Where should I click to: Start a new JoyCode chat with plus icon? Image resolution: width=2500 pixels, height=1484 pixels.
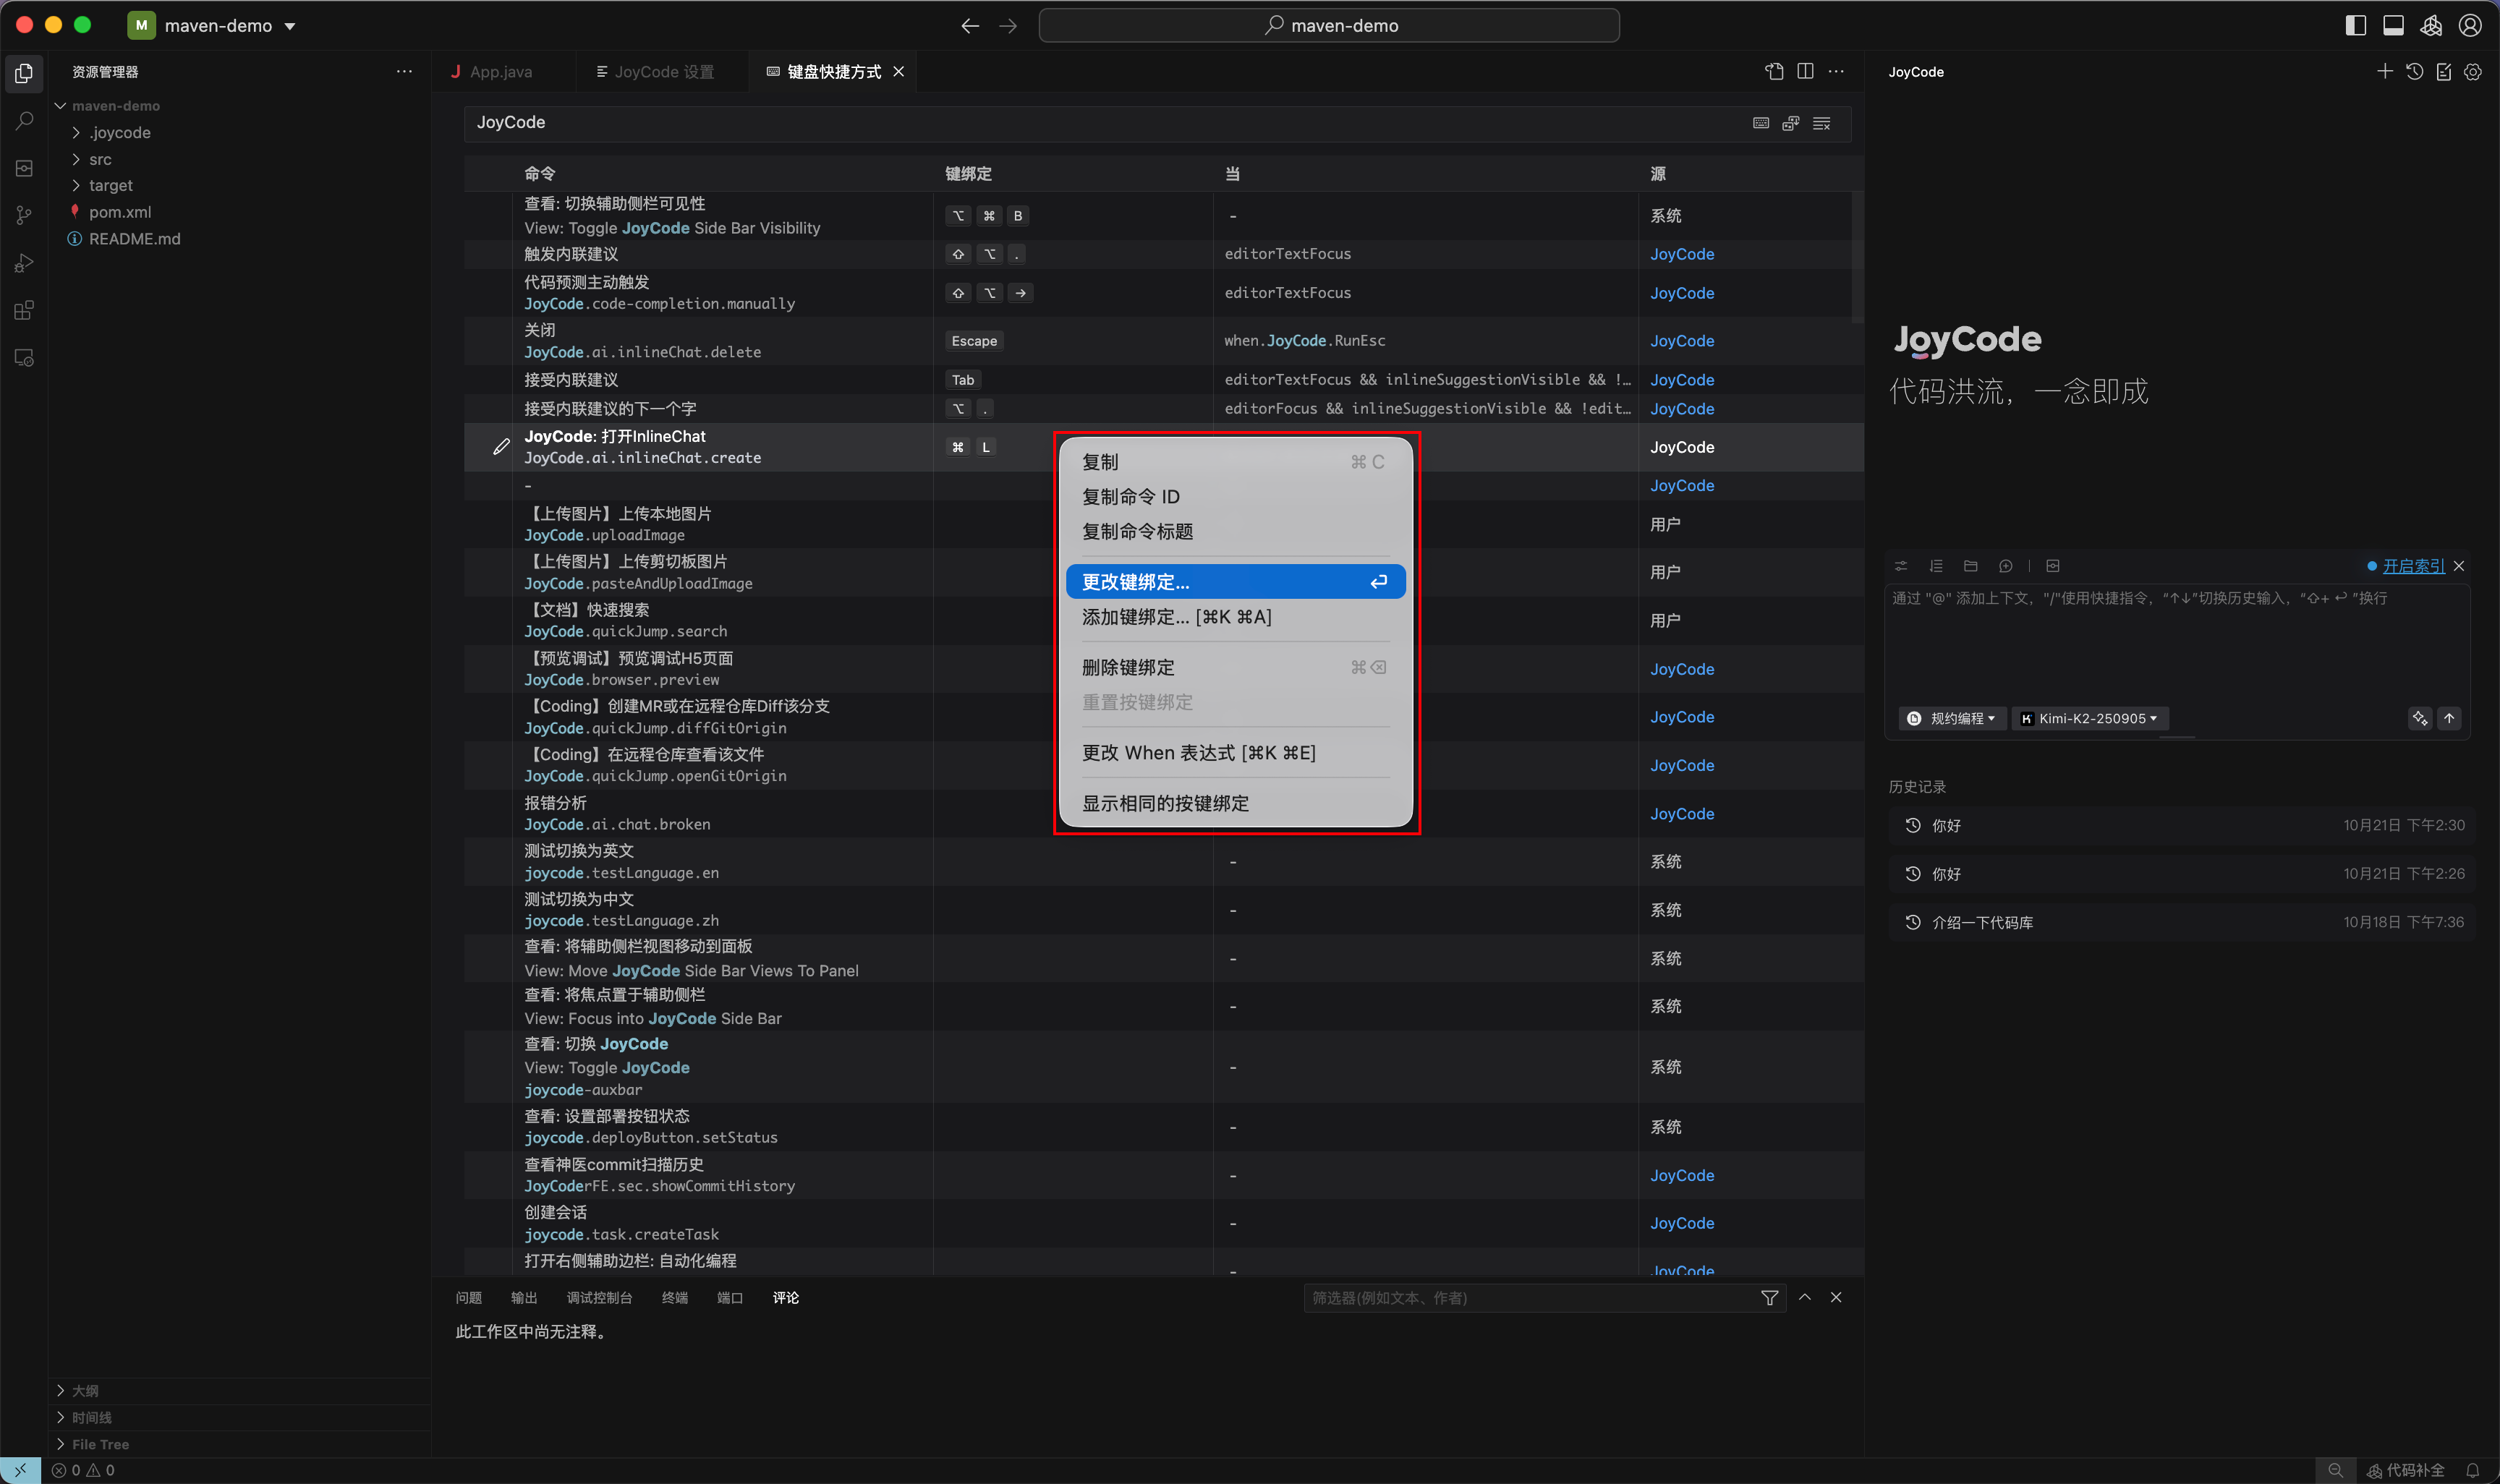click(2385, 71)
